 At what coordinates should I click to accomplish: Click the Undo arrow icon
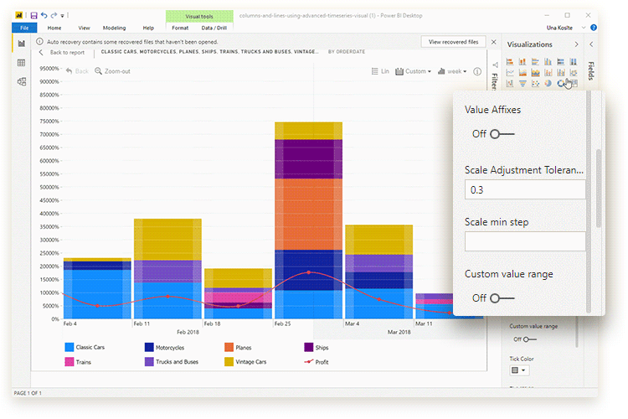(44, 16)
